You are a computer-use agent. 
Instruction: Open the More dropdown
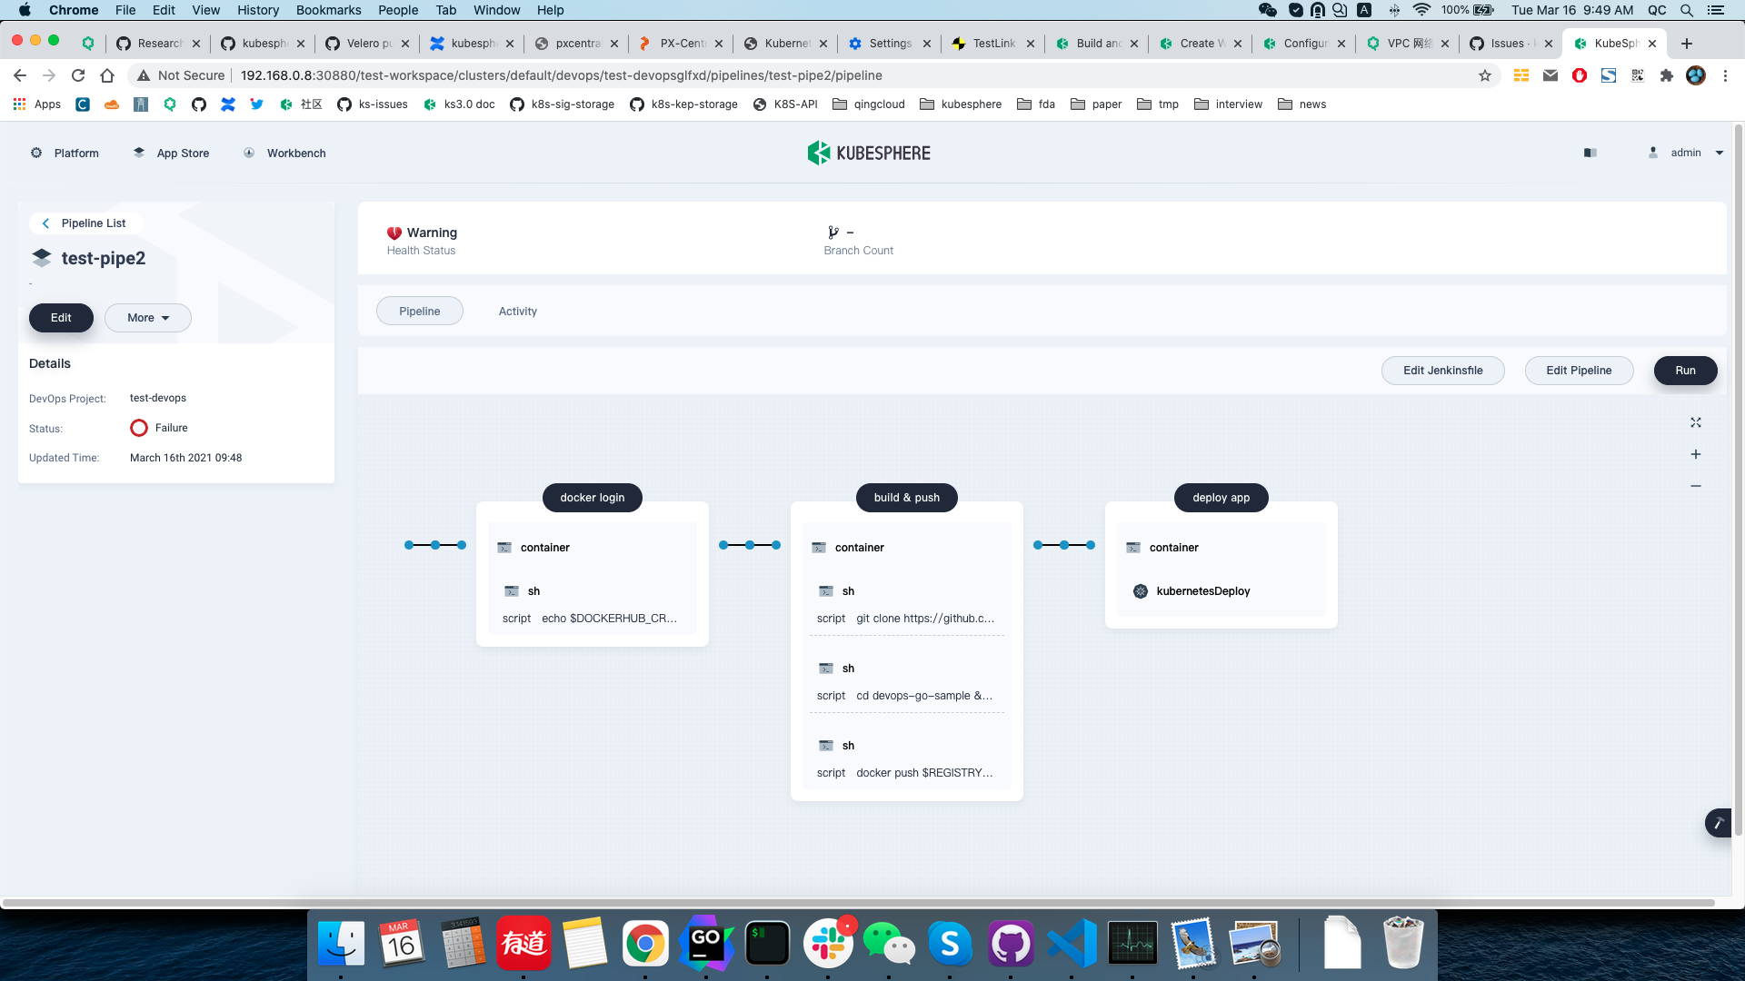[148, 318]
